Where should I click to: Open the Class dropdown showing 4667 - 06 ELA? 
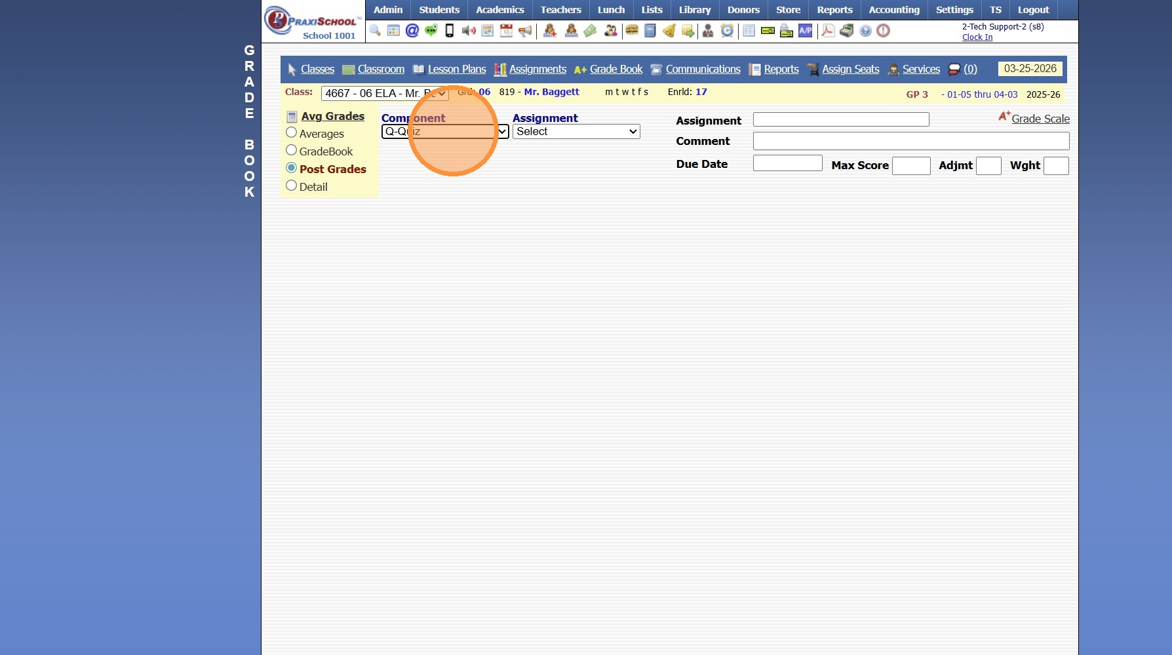(x=385, y=93)
